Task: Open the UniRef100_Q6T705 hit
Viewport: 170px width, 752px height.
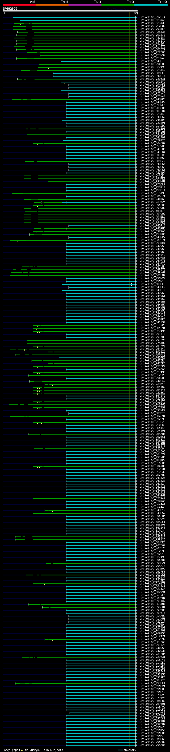Action: tap(152, 346)
